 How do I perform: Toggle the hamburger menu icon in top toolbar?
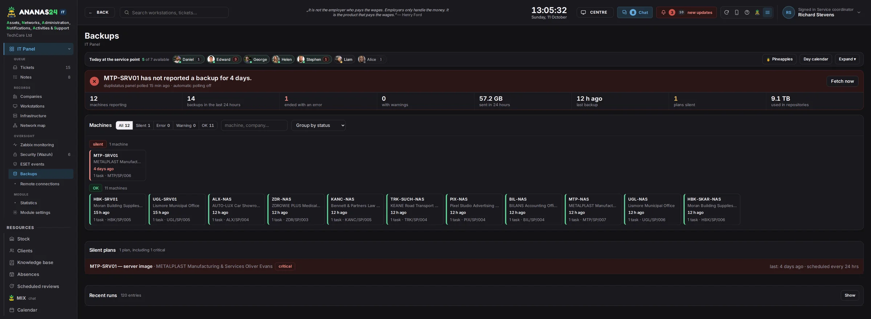click(768, 12)
